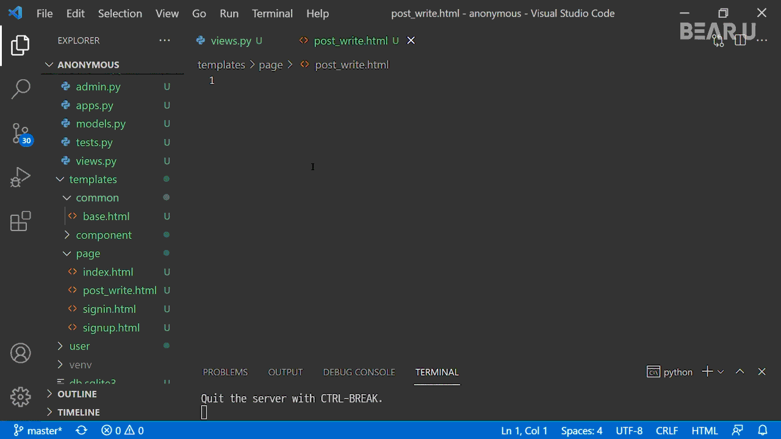781x439 pixels.
Task: Select the TERMINAL panel tab
Action: point(437,372)
